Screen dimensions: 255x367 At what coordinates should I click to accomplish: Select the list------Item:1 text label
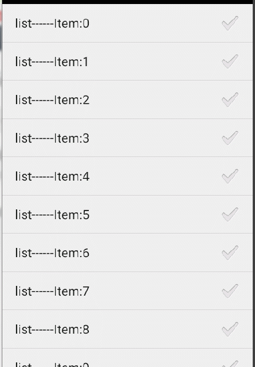(52, 62)
